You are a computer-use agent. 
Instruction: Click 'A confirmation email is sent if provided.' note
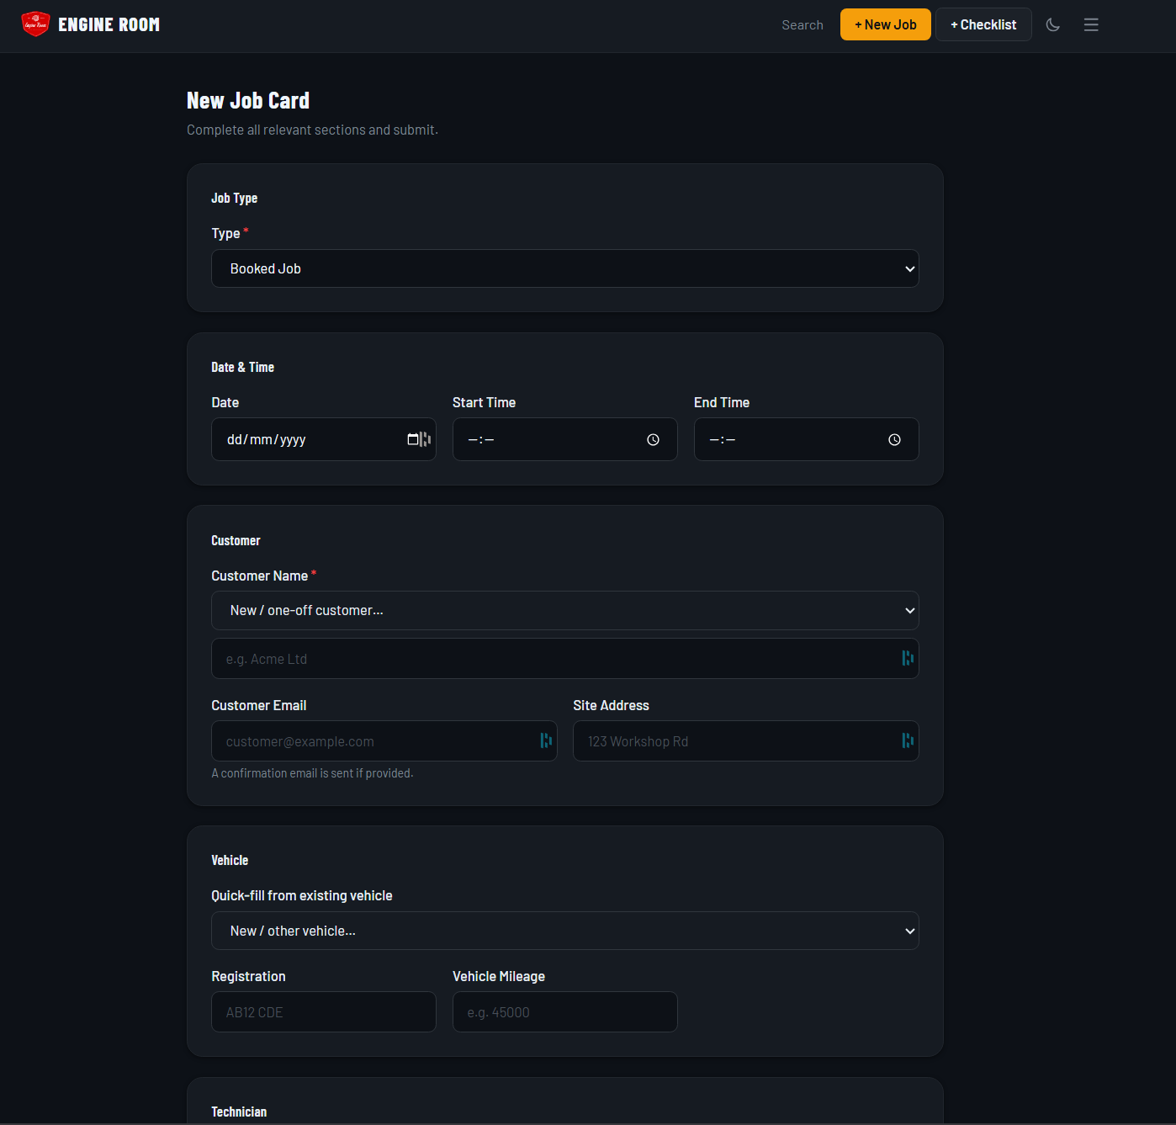point(312,772)
